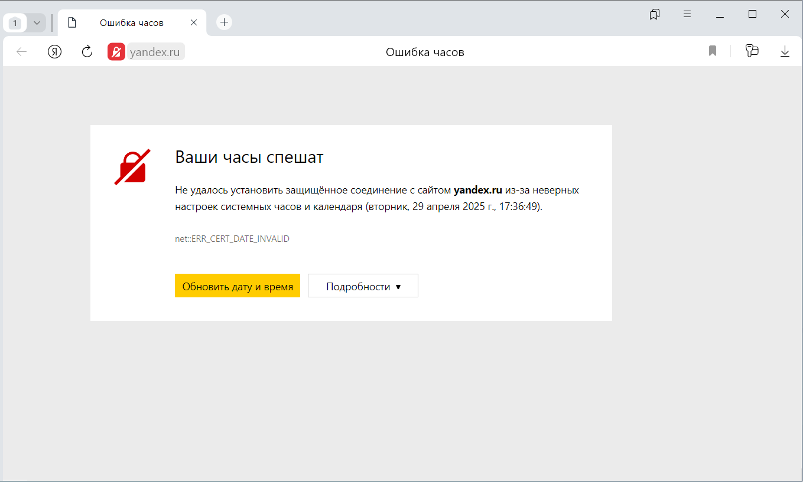
Task: Close the Ошибка часов tab
Action: point(194,23)
